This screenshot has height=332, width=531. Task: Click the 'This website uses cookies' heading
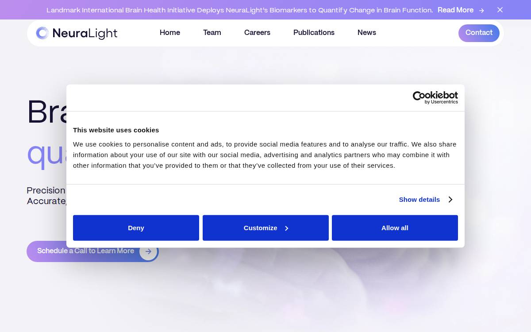click(116, 130)
